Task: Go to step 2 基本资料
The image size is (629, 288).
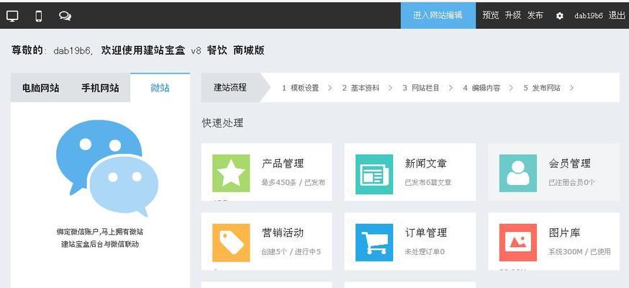Action: pos(361,89)
